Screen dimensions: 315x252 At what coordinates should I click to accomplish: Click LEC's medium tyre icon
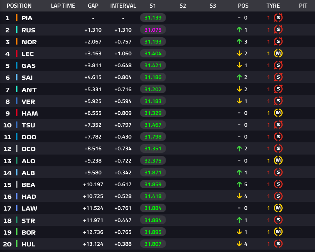(x=278, y=53)
